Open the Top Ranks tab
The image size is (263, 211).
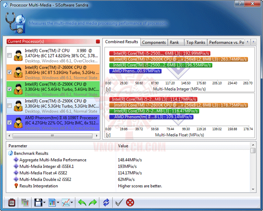196,42
